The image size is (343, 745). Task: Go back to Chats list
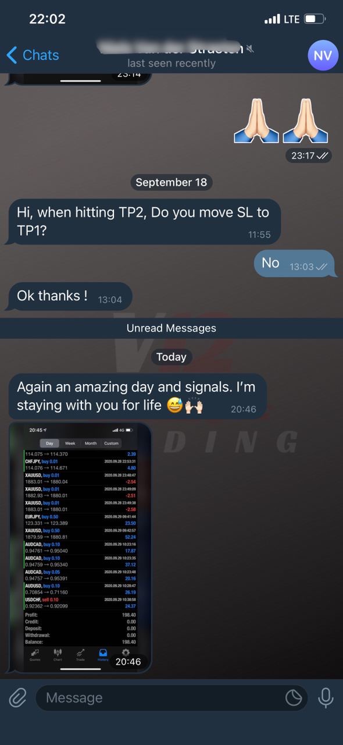(x=33, y=55)
